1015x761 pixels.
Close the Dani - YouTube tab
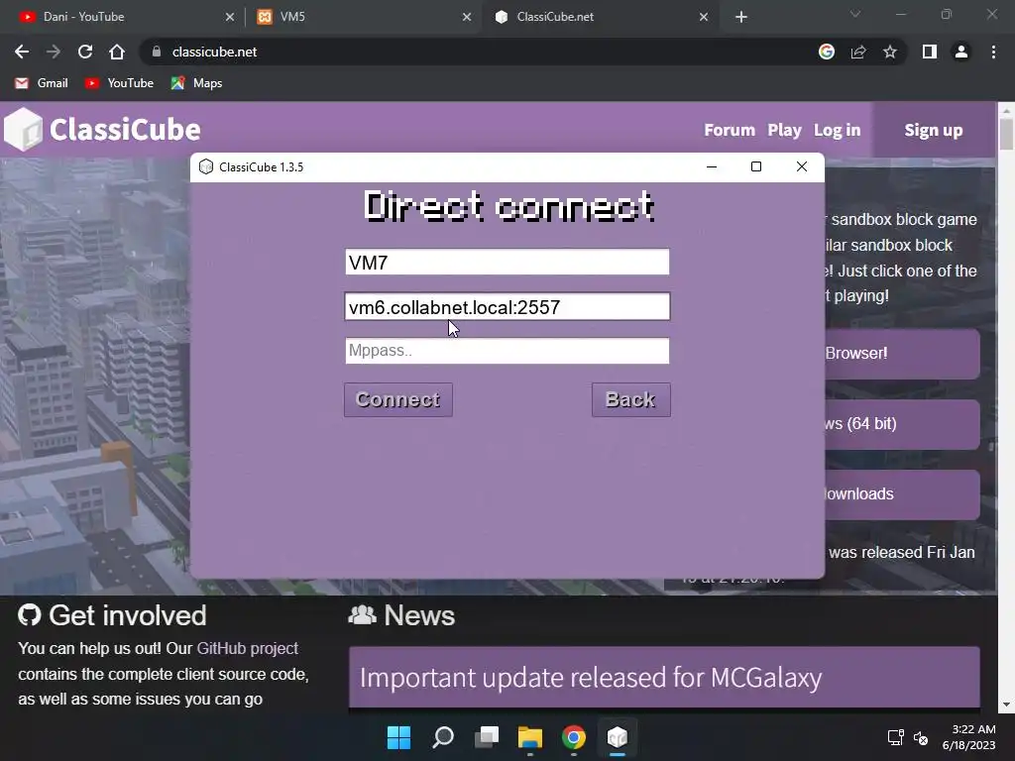point(230,17)
